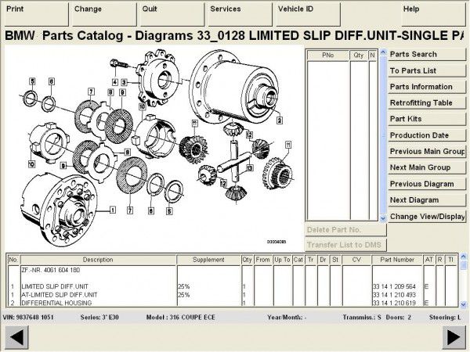
Task: Click Transfer List to DMS button
Action: coord(345,245)
